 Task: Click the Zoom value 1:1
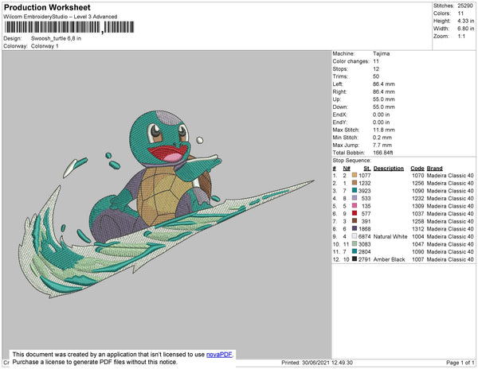click(461, 37)
